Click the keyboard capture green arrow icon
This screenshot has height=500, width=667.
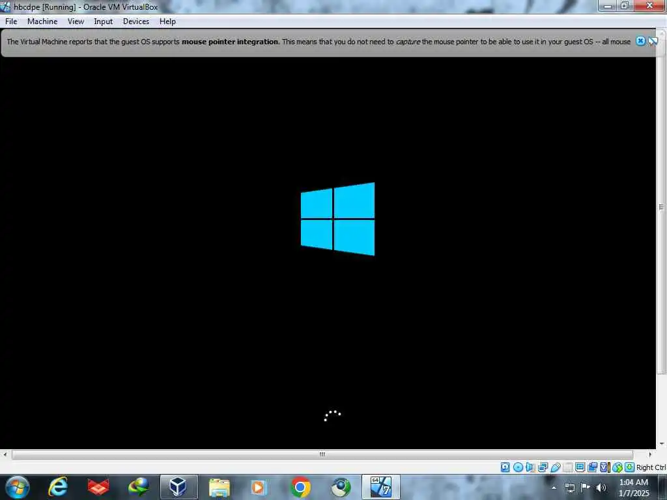click(x=630, y=467)
